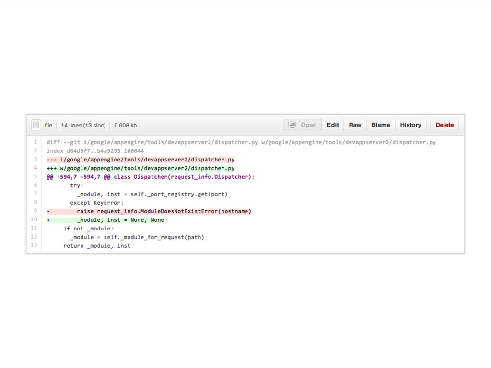Open the Raw file view
Image resolution: width=491 pixels, height=368 pixels.
[x=355, y=125]
